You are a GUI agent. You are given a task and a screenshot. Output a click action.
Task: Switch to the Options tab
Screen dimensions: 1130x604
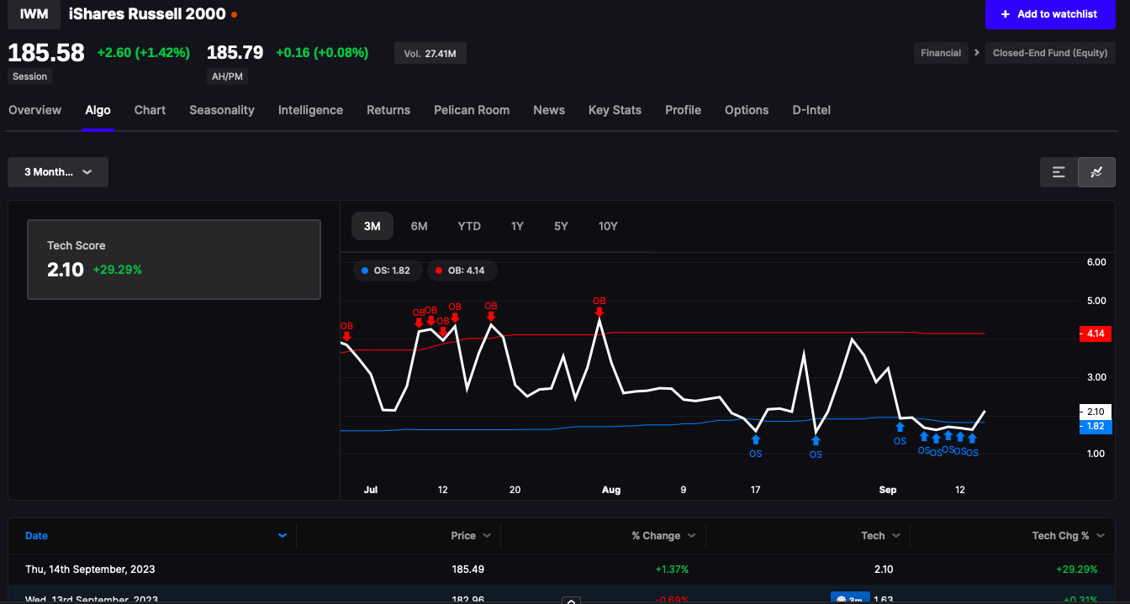tap(747, 110)
